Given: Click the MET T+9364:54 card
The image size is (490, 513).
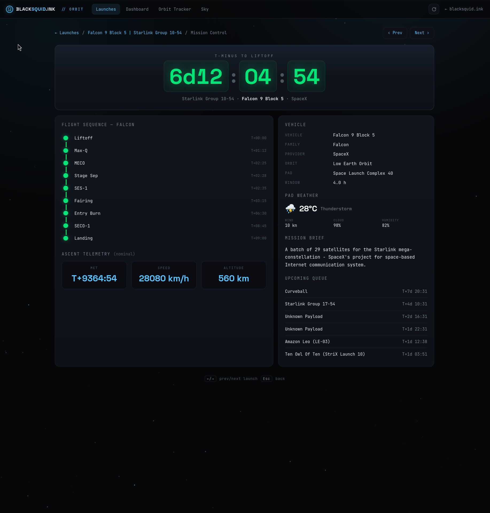Looking at the screenshot, I should (x=94, y=275).
